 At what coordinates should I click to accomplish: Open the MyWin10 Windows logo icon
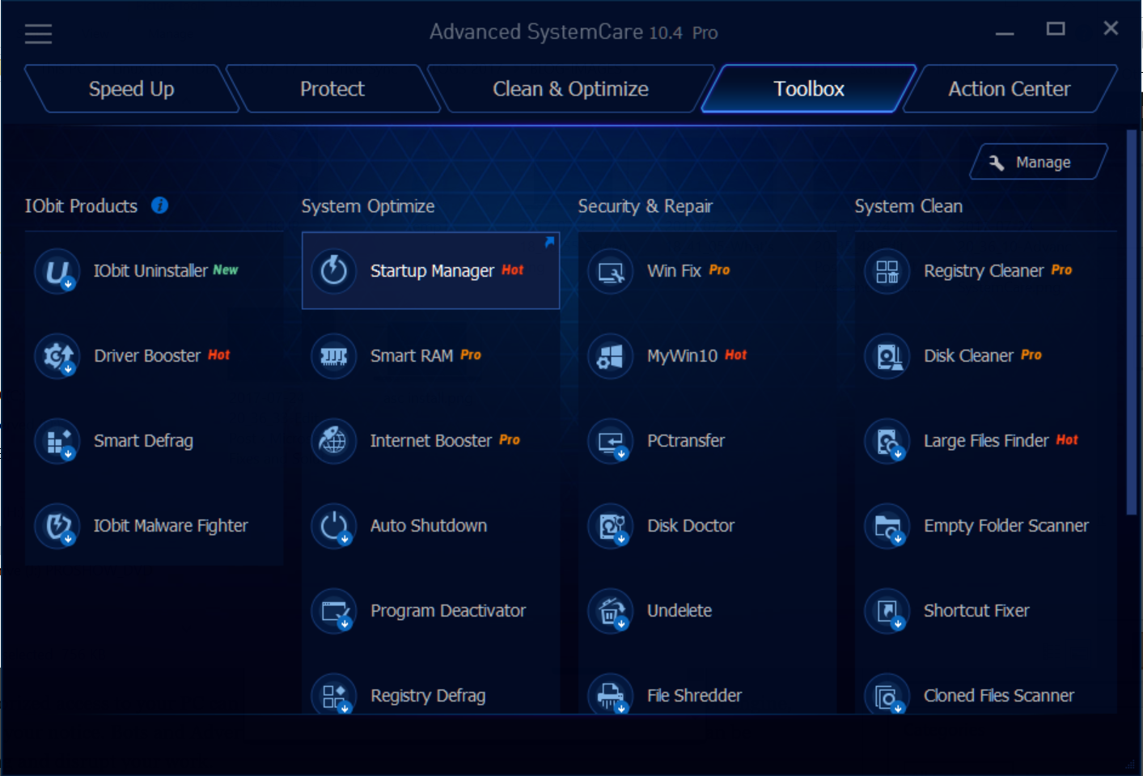610,356
